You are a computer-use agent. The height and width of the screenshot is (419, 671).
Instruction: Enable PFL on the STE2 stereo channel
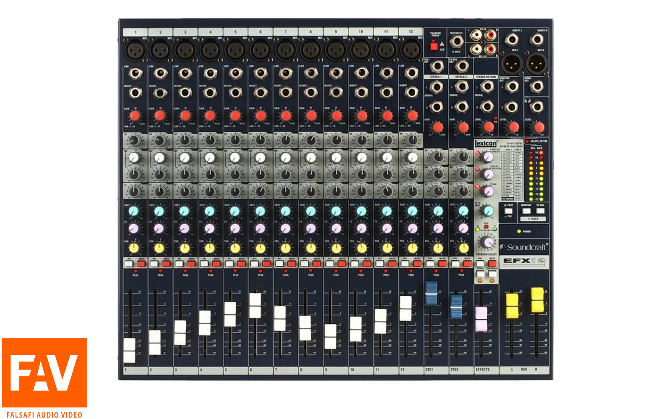pos(455,264)
